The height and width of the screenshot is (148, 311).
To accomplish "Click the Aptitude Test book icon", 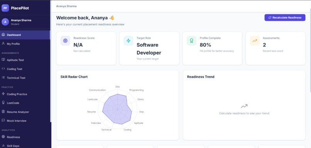I will coord(3,60).
